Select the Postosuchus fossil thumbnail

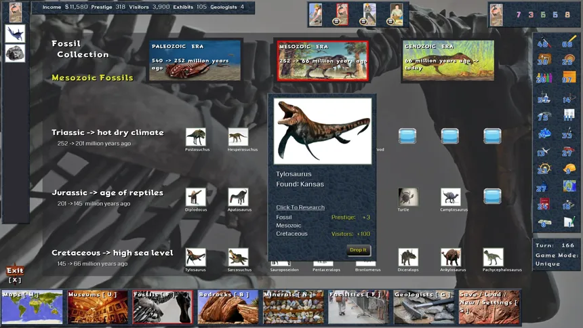pos(196,137)
